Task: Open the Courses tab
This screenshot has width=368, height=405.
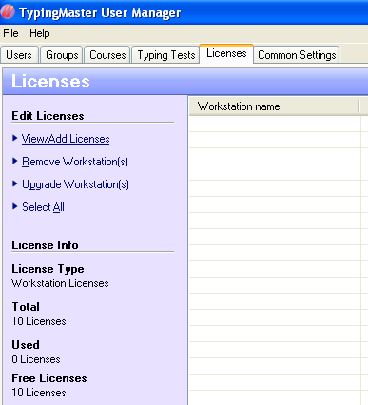Action: click(x=107, y=55)
